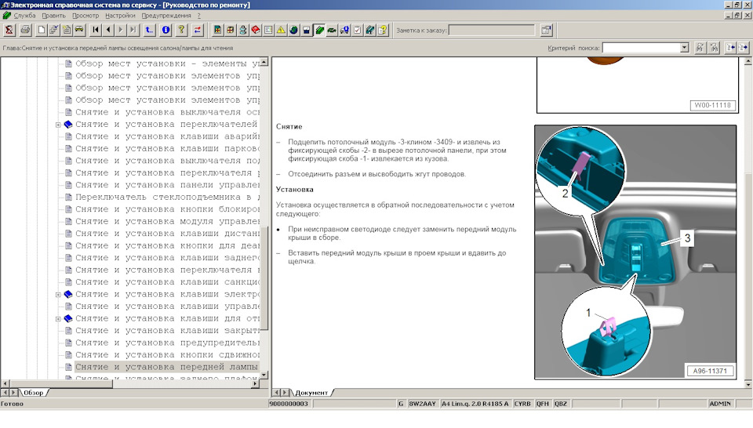Click the 'Установка' heading in document

click(x=294, y=190)
